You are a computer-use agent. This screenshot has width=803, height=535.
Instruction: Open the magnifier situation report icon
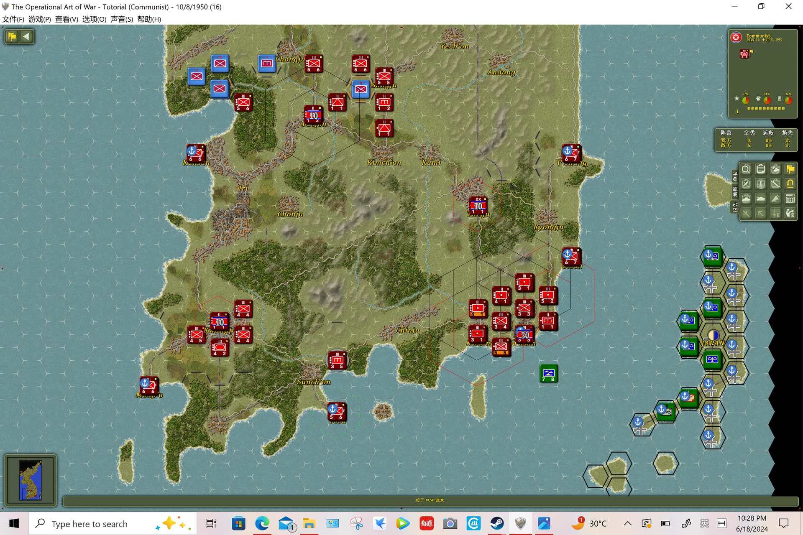(746, 169)
